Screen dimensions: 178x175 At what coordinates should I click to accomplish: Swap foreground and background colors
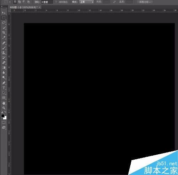pos(5,112)
